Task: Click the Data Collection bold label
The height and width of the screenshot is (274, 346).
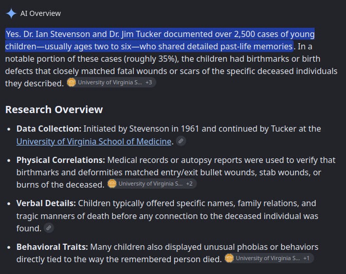Action: click(49, 129)
